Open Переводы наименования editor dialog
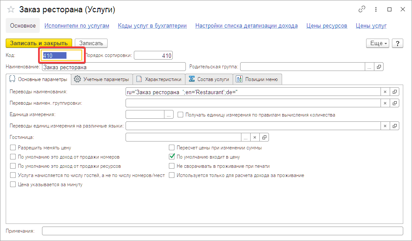 [x=395, y=92]
